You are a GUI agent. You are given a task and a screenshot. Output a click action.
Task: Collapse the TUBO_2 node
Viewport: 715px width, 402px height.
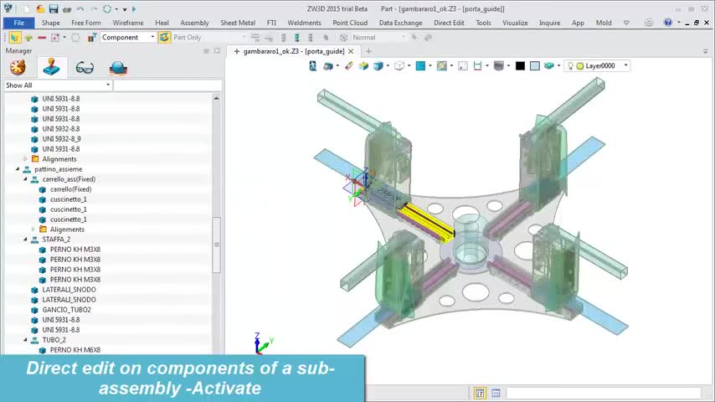pos(25,340)
